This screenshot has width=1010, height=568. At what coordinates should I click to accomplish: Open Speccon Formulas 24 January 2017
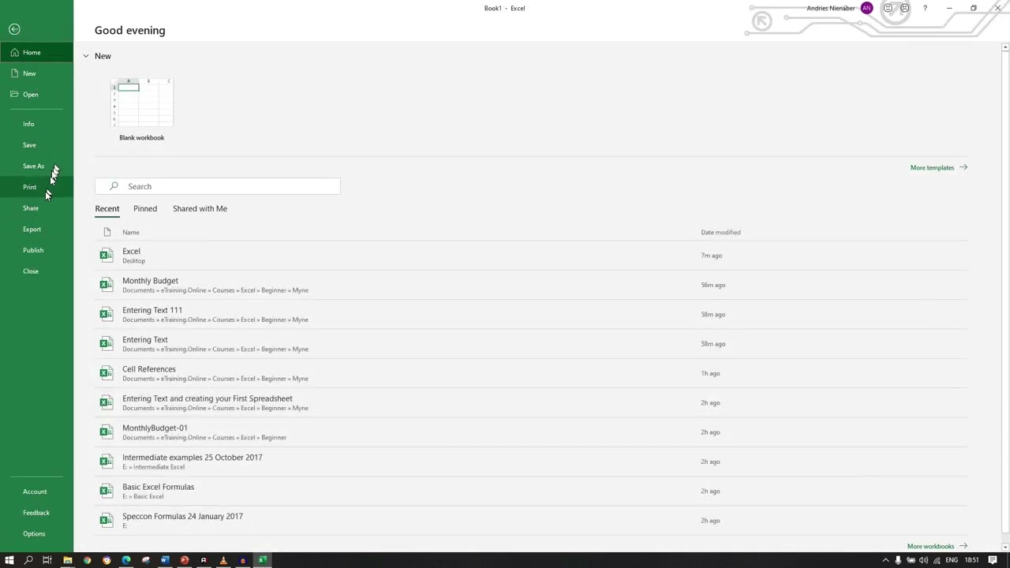coord(531,521)
